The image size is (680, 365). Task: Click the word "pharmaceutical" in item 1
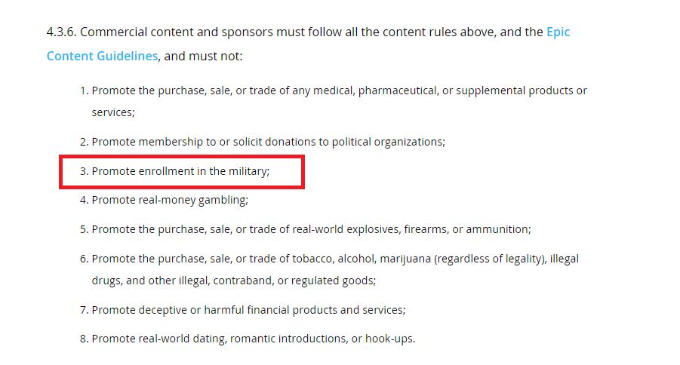(398, 90)
